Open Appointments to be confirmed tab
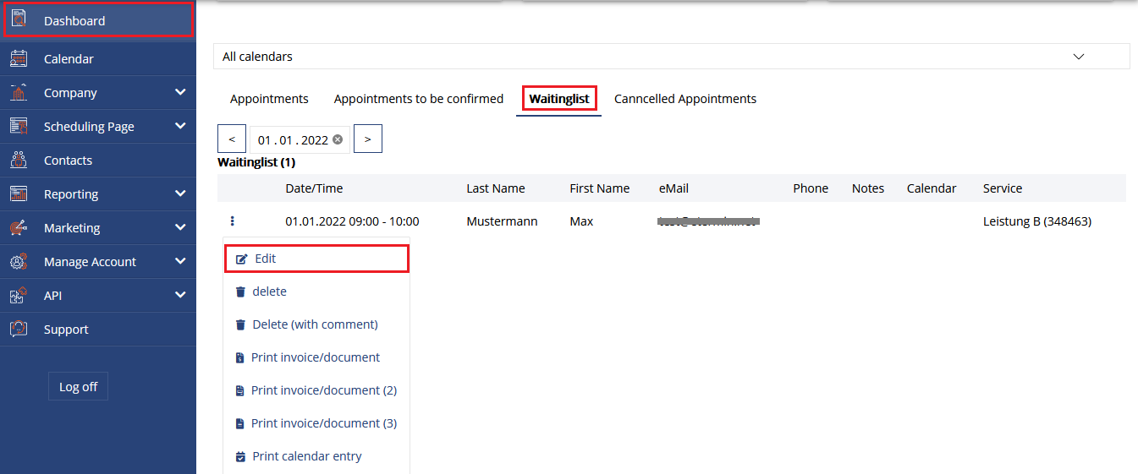 419,99
